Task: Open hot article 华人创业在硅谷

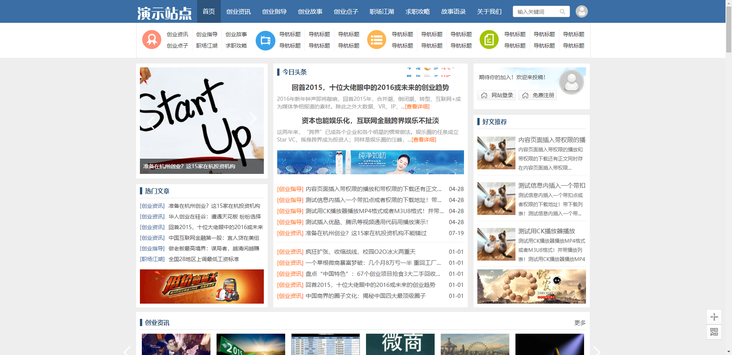Action: [215, 217]
